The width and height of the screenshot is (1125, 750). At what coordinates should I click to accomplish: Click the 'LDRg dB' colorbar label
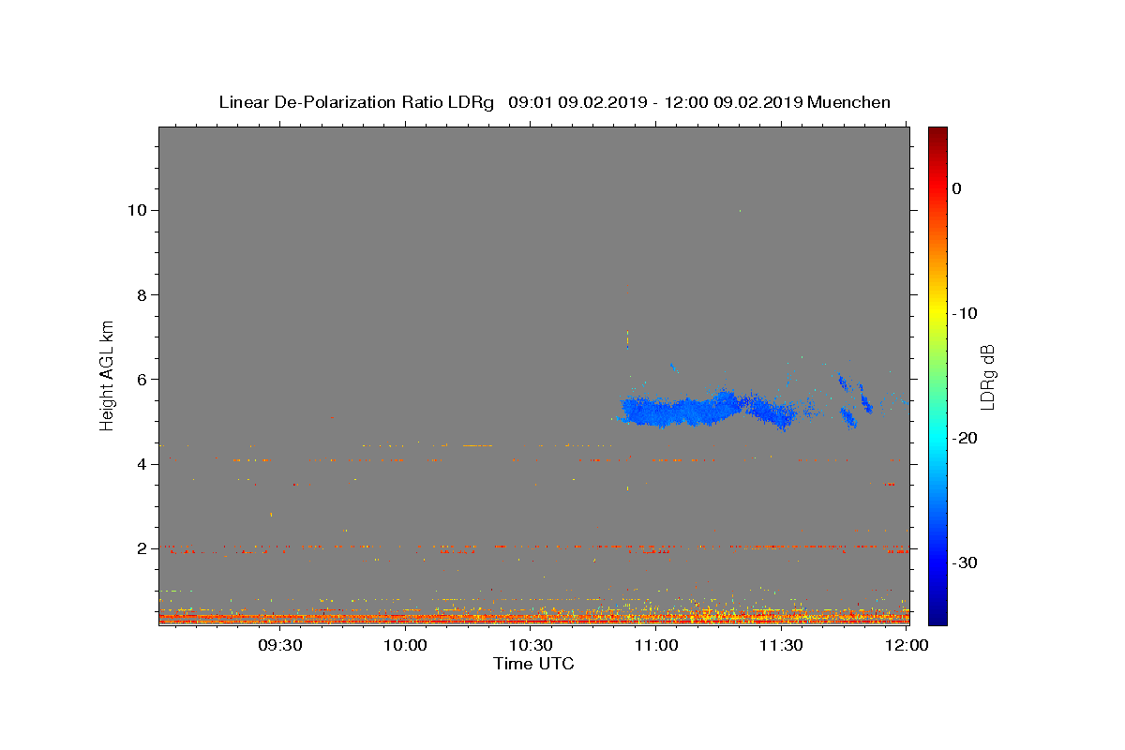click(987, 377)
